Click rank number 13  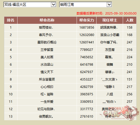(x=11, y=116)
